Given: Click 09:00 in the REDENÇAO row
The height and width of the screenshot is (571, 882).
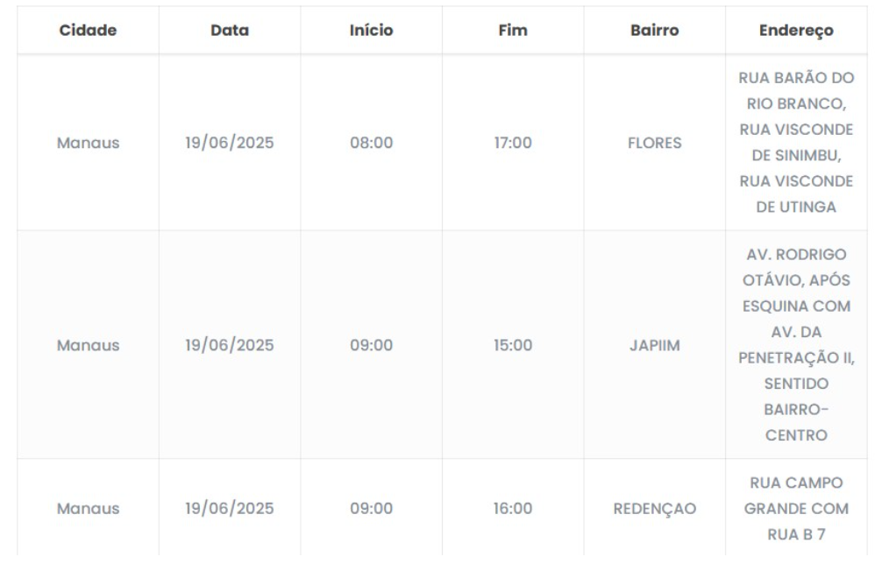Looking at the screenshot, I should tap(371, 508).
